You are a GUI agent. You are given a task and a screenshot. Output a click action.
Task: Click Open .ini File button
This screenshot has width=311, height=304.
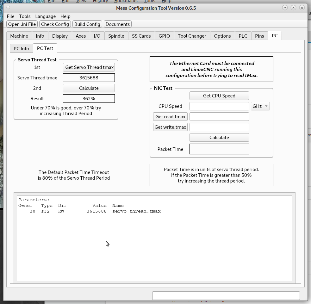[22, 24]
